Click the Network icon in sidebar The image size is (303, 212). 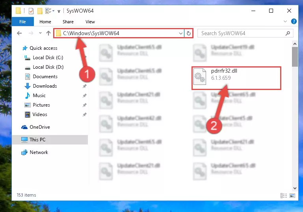pyautogui.click(x=24, y=152)
